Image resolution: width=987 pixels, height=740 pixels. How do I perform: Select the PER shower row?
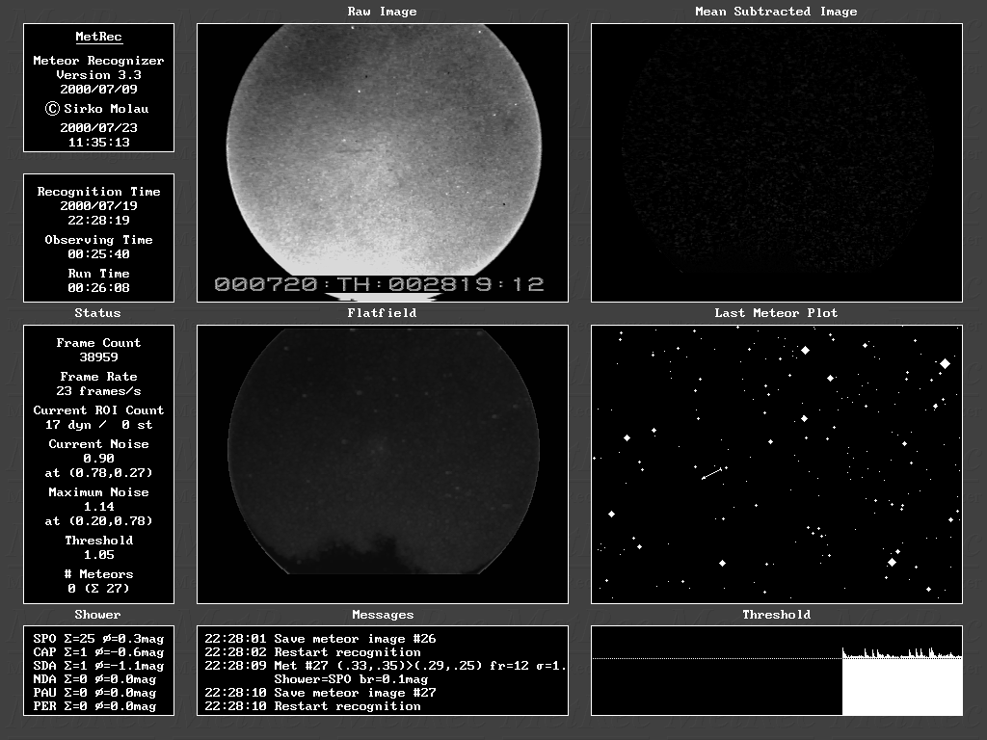(98, 706)
